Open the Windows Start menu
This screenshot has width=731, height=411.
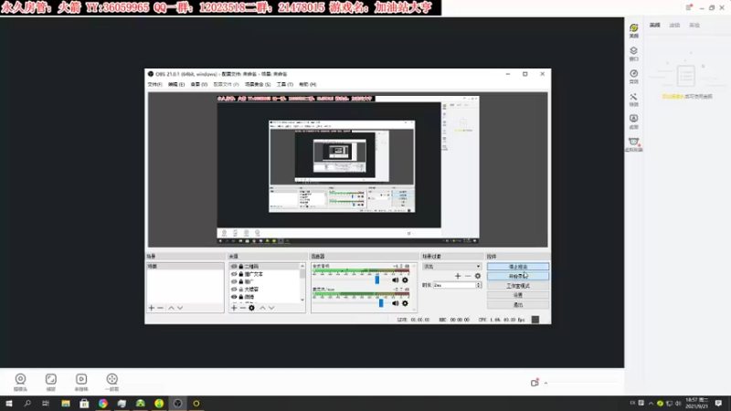tap(9, 404)
